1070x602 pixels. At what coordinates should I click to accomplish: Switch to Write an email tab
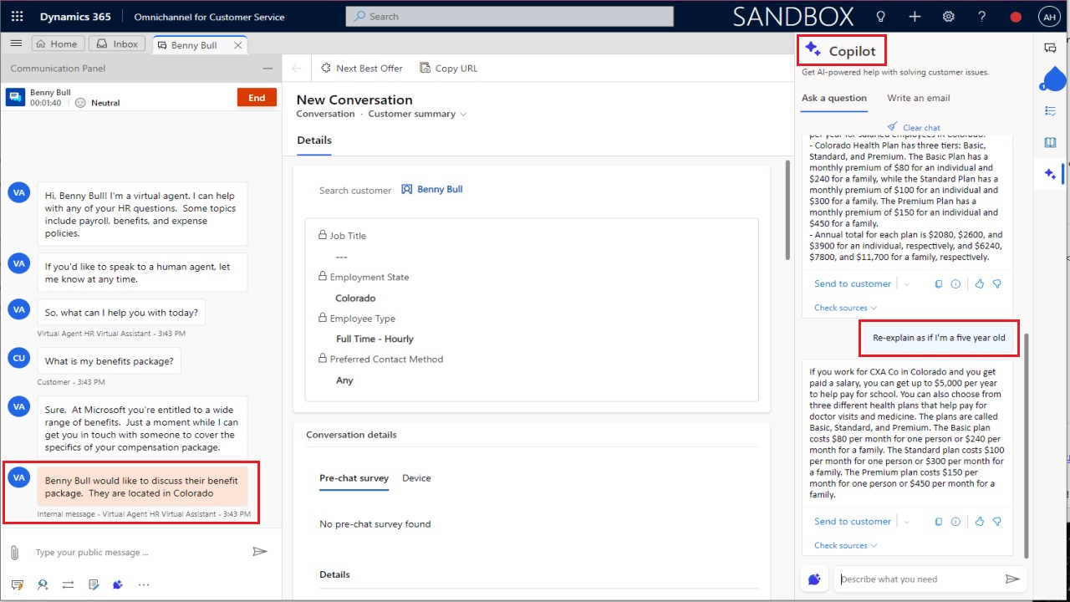(918, 98)
